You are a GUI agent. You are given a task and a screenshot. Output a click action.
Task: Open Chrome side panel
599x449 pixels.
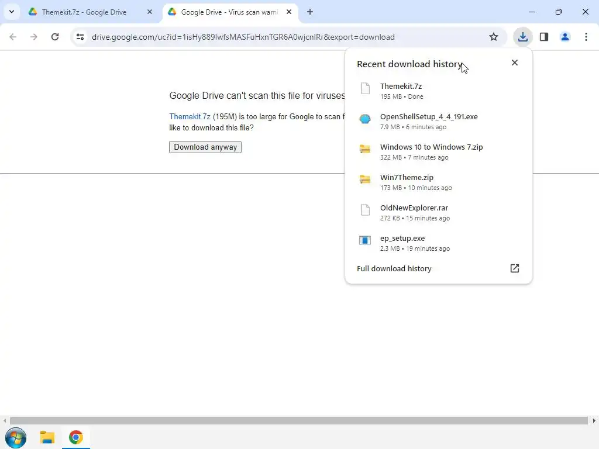point(544,37)
